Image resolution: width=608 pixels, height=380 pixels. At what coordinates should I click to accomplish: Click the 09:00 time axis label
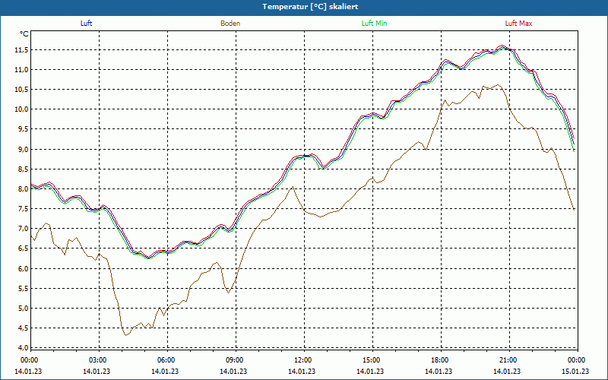click(234, 360)
